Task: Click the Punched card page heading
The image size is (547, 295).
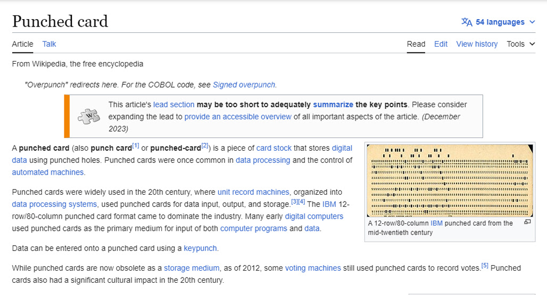Action: coord(60,22)
